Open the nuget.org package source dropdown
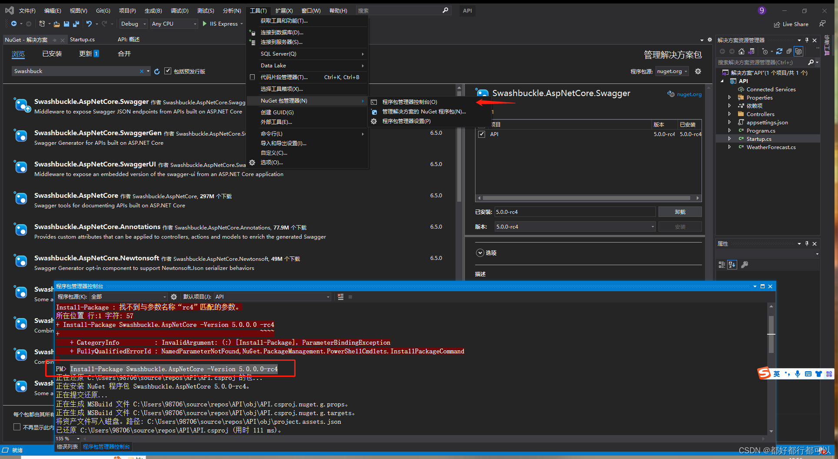The image size is (838, 459). [x=672, y=71]
